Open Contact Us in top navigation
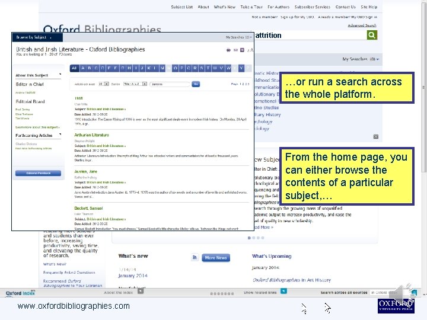The image size is (427, 320). coord(345,7)
